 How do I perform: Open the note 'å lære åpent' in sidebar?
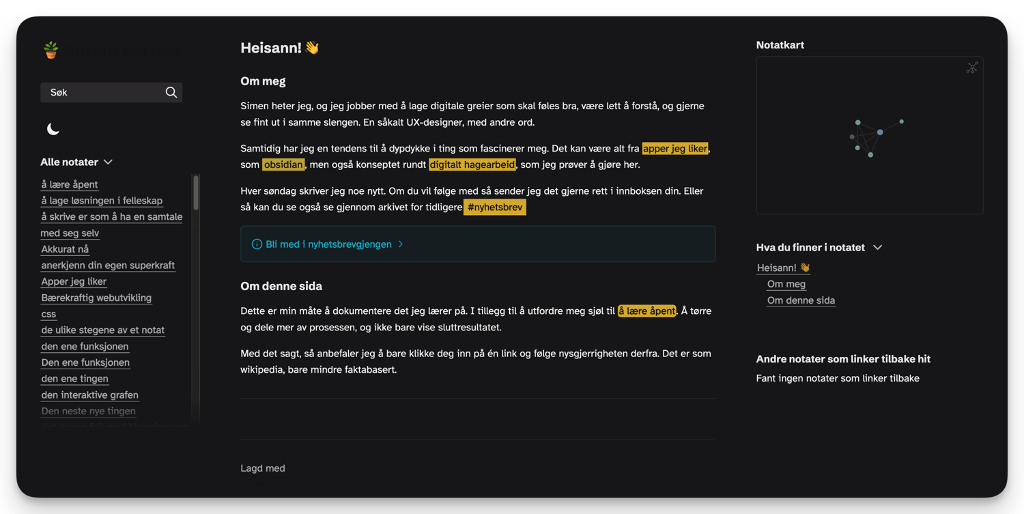[x=70, y=184]
